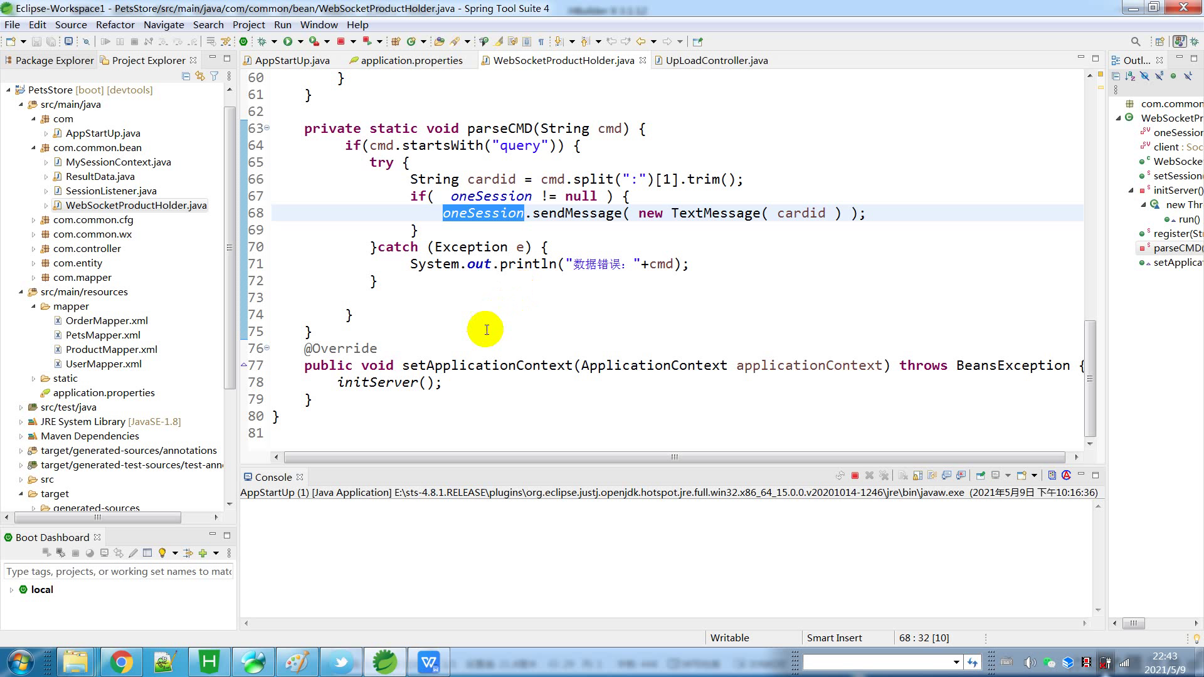Collapse All in Project Explorer toolbar
The height and width of the screenshot is (677, 1204).
(x=186, y=76)
